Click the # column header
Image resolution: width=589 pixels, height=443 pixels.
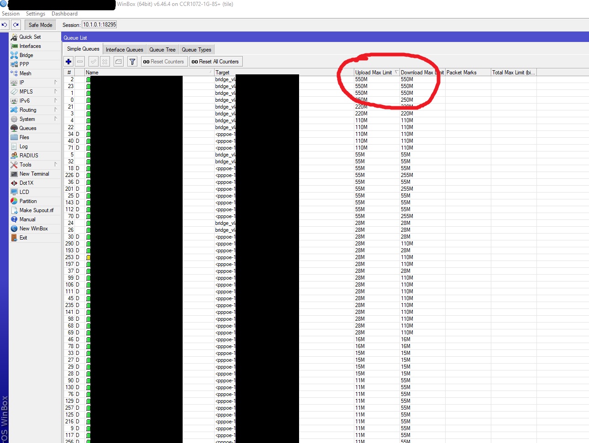click(69, 73)
